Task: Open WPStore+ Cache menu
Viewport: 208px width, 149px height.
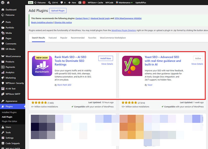Action: (x=95, y=3)
